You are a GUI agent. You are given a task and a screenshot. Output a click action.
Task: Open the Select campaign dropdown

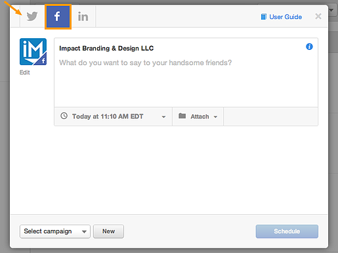55,231
